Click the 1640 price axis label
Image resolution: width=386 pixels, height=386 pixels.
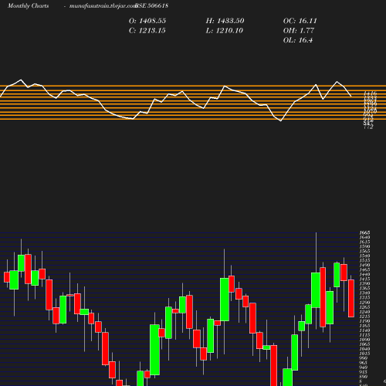click(x=365, y=237)
